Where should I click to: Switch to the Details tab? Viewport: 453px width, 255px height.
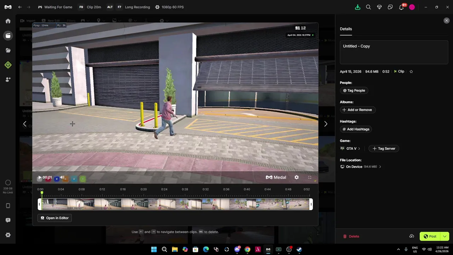346,29
